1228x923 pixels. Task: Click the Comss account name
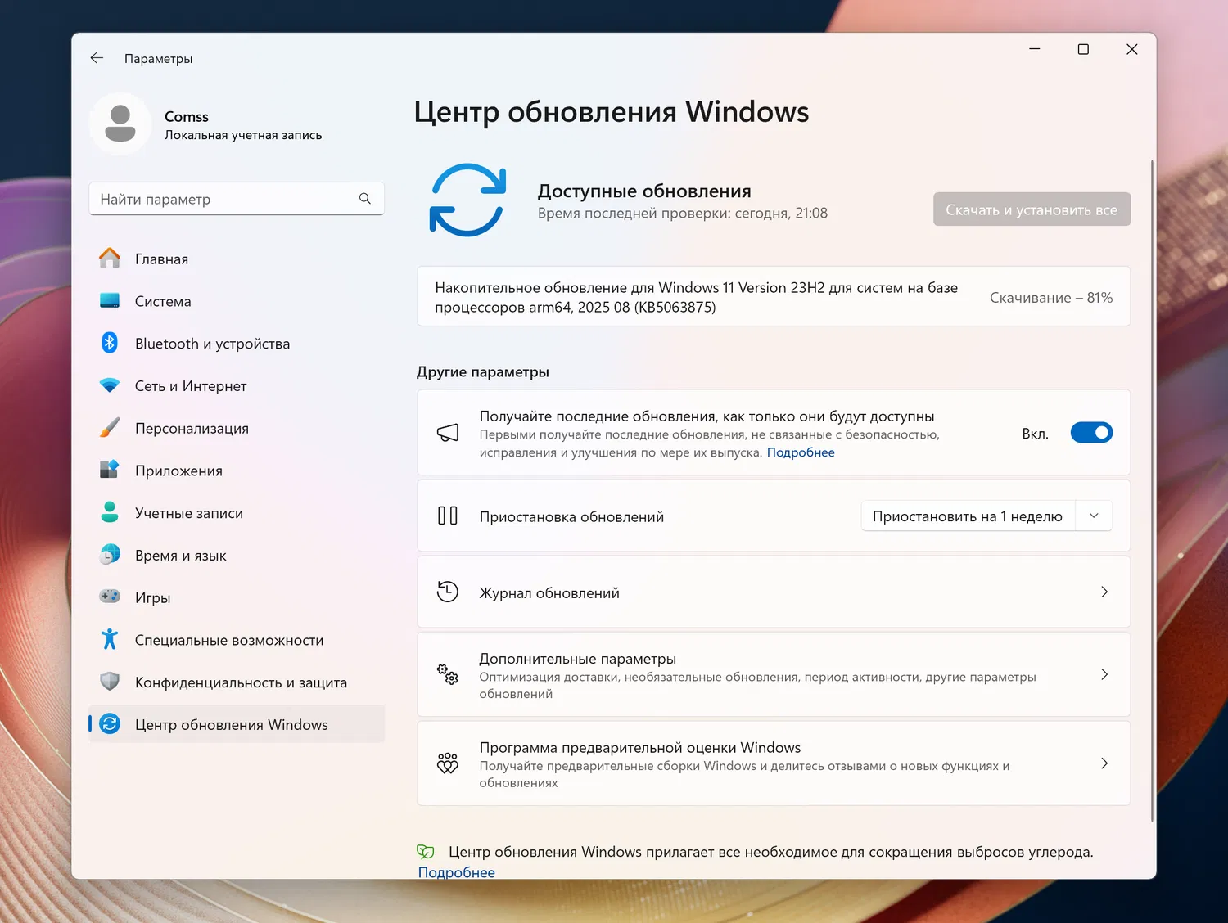pos(187,116)
